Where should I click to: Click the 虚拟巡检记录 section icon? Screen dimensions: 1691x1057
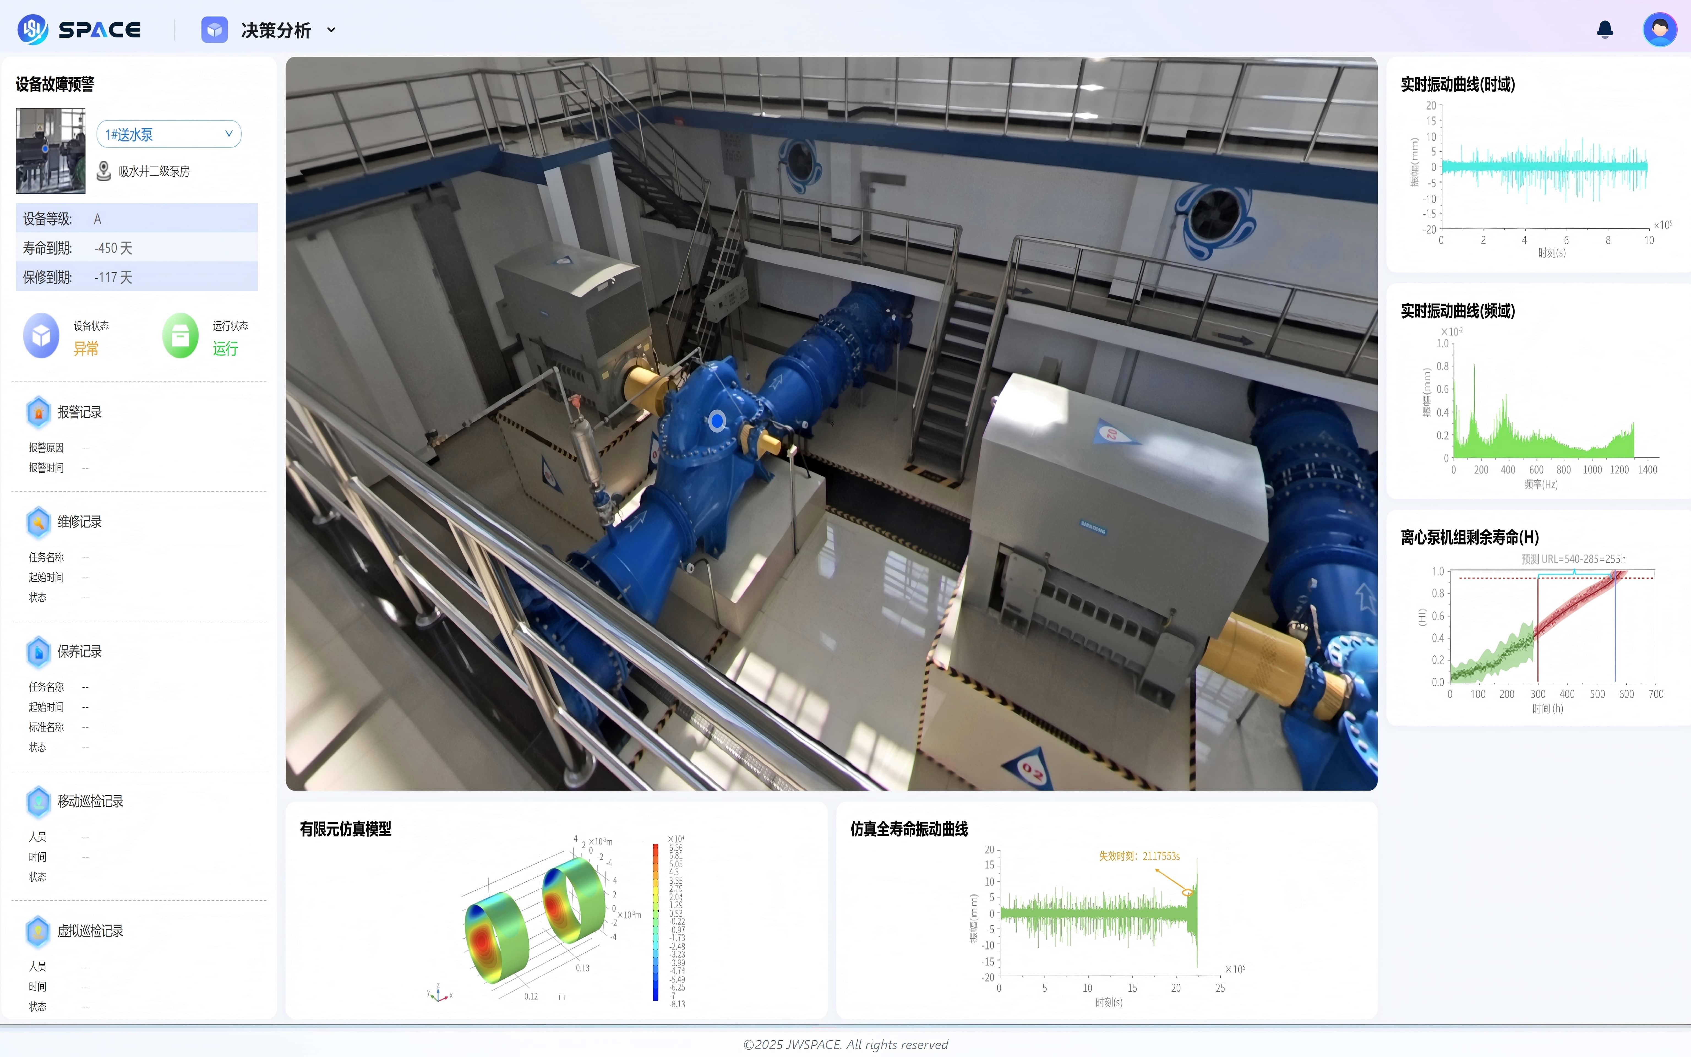point(39,931)
